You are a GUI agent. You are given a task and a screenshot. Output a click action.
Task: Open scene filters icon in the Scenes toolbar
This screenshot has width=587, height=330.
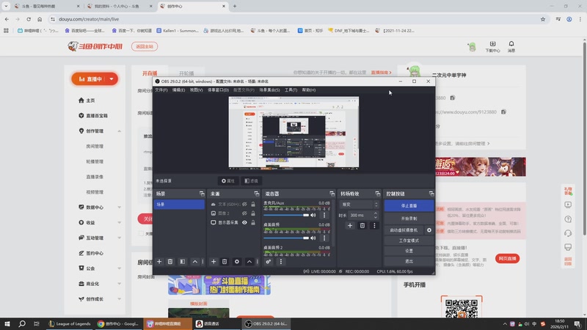(x=182, y=262)
